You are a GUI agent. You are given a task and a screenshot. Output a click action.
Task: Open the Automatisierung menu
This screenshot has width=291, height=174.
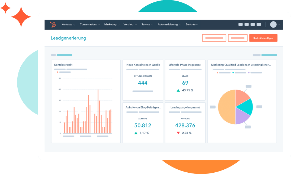click(169, 25)
